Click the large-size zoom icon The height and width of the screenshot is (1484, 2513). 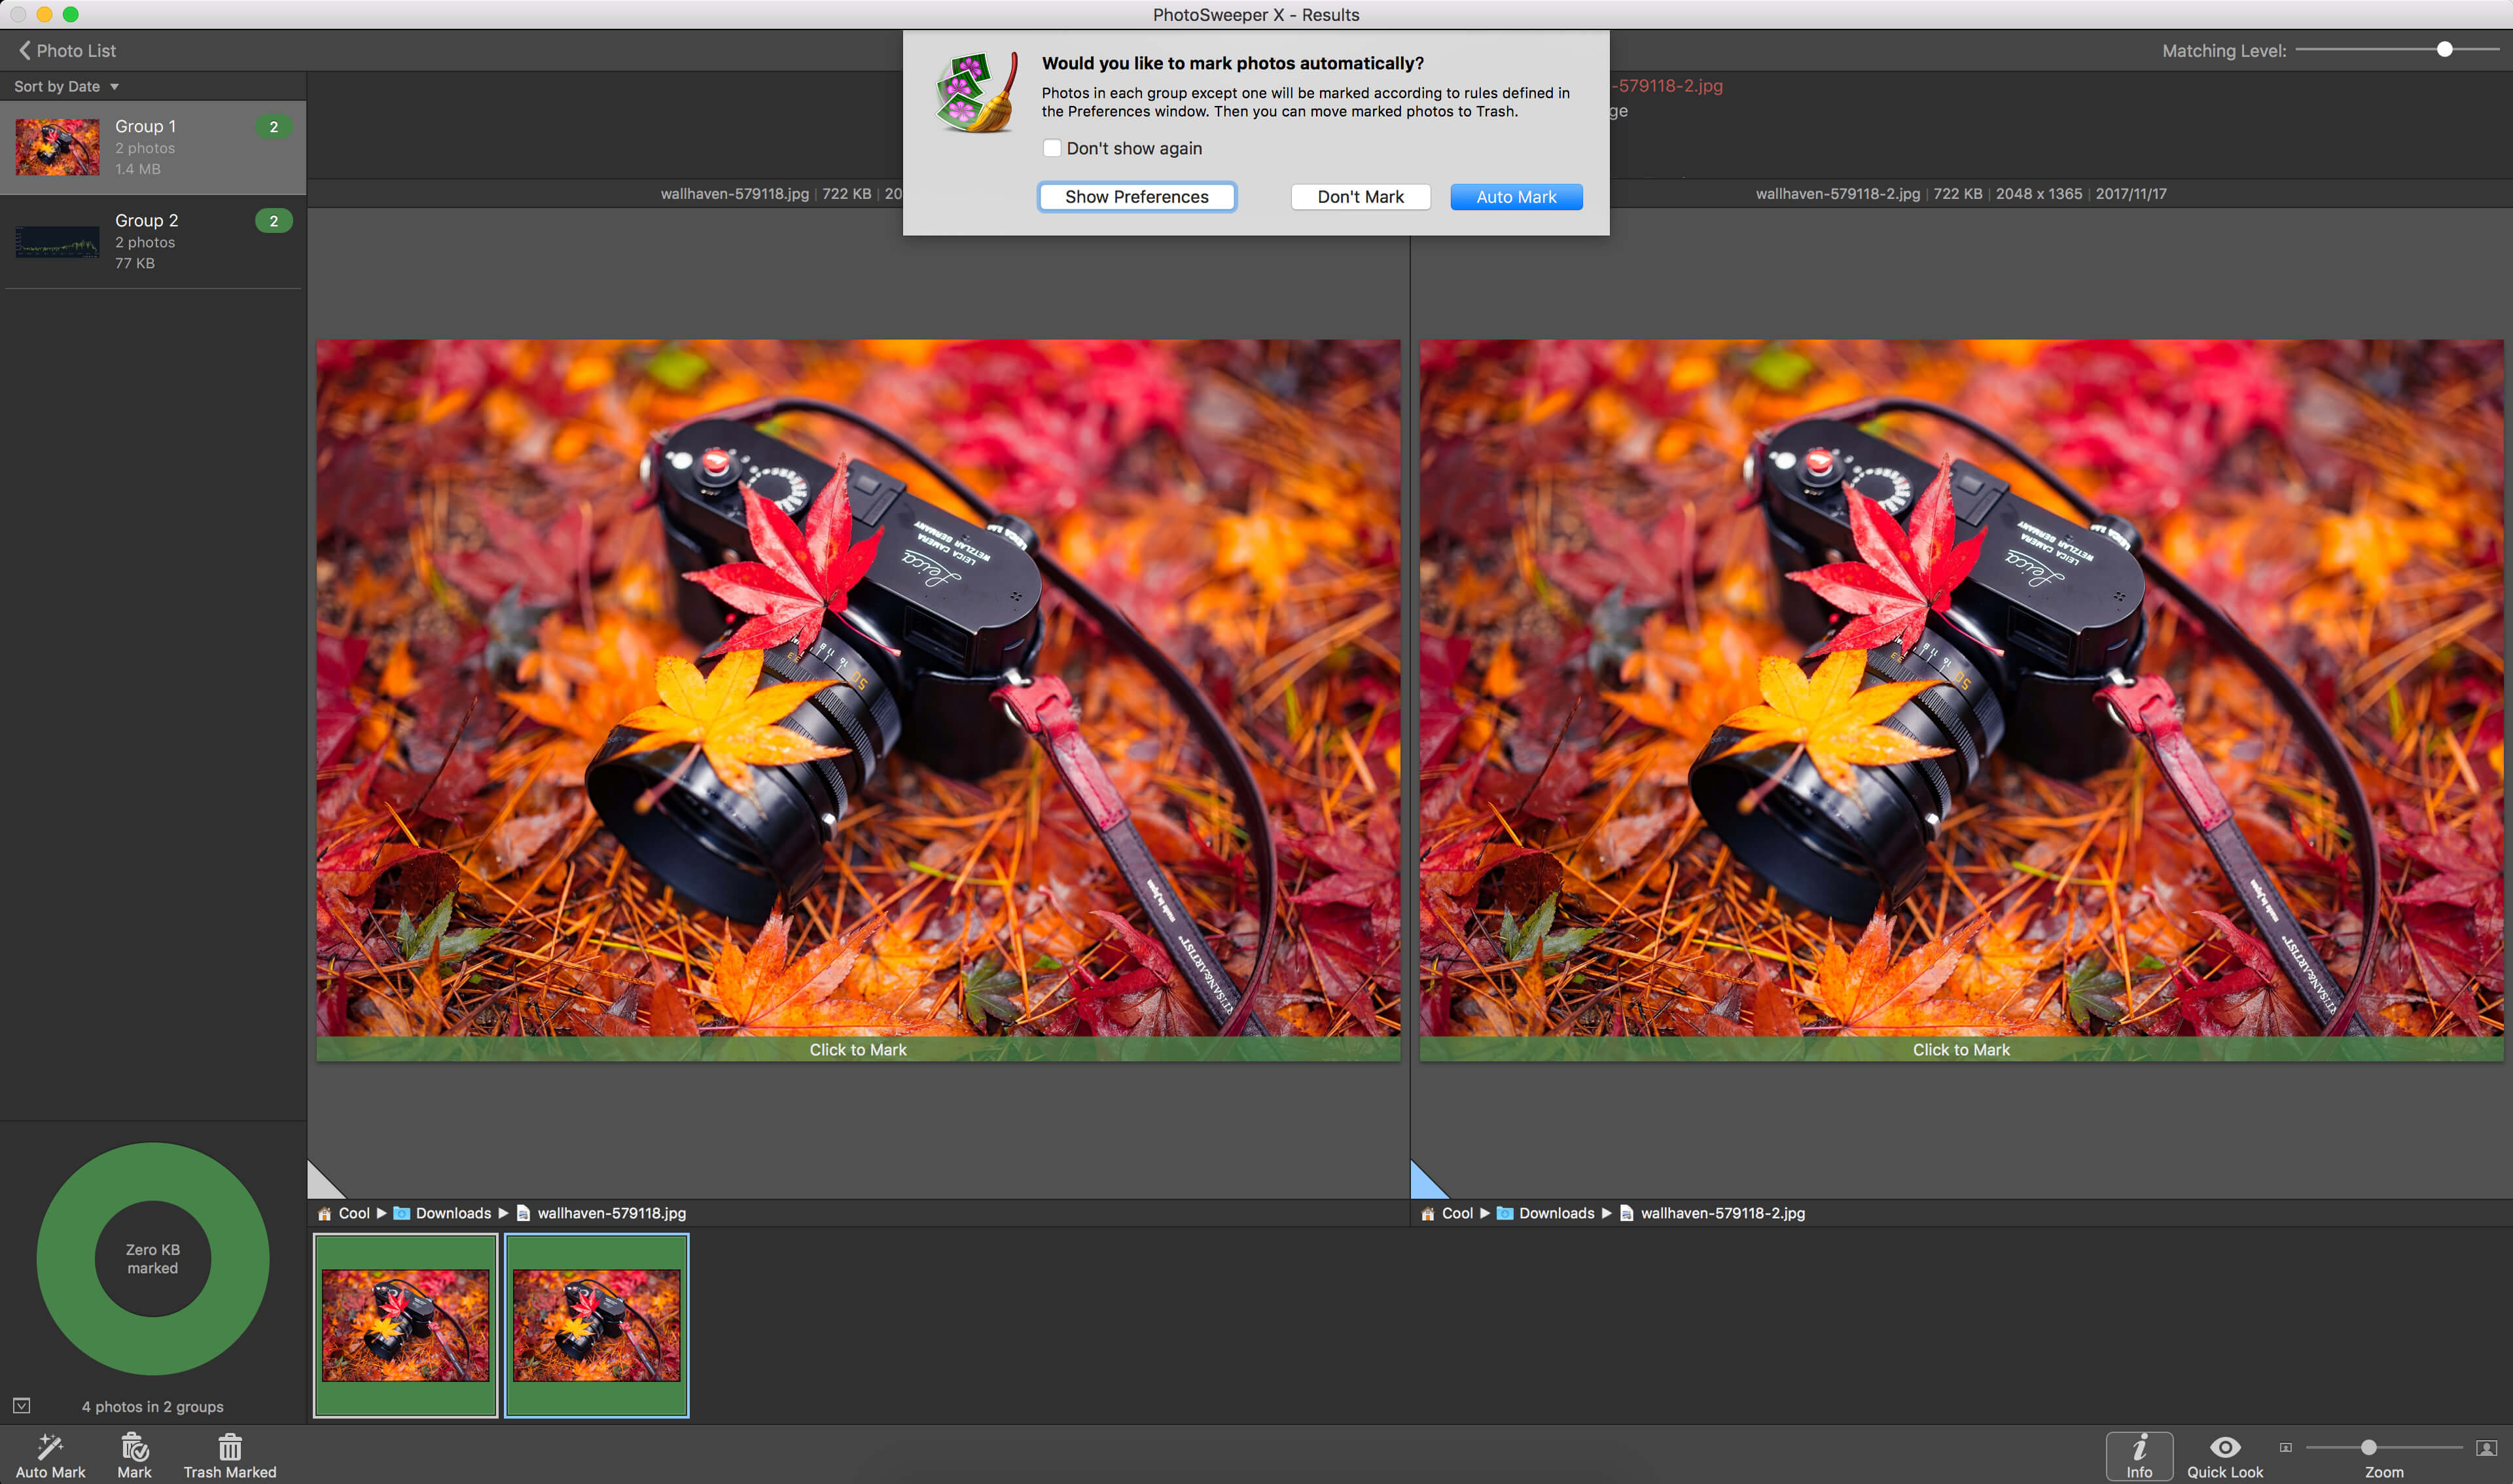point(2486,1448)
